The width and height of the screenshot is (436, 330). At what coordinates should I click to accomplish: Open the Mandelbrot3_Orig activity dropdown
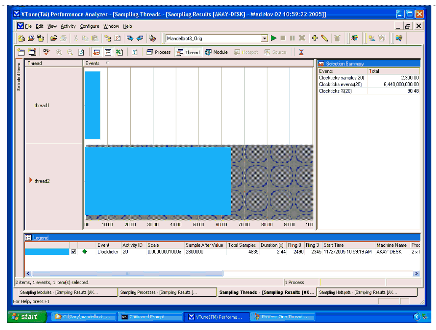[265, 38]
